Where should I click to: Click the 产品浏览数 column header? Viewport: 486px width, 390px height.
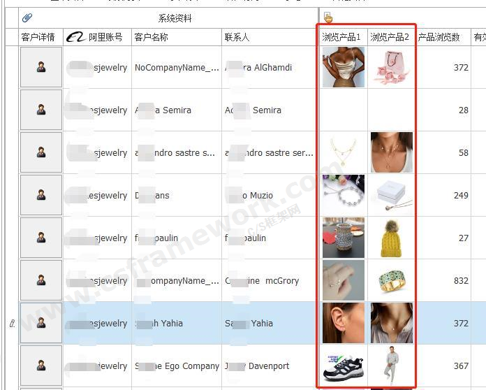(439, 37)
